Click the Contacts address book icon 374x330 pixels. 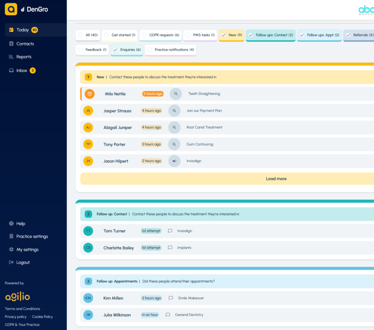[11, 44]
